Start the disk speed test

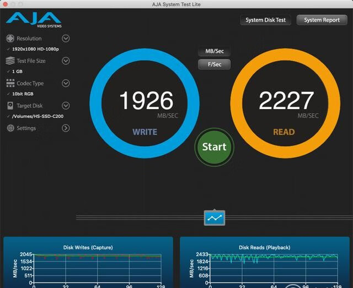click(215, 147)
